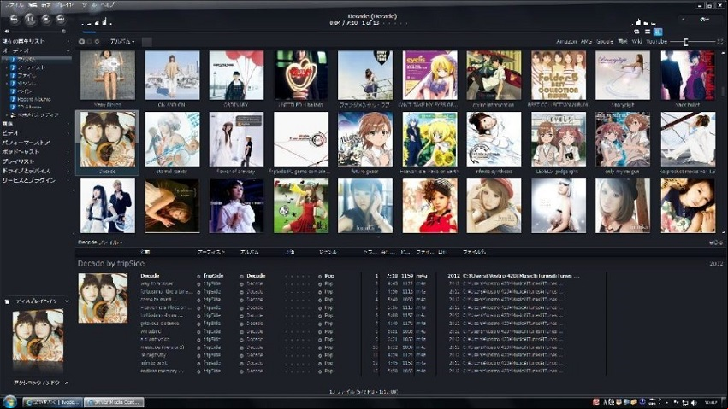The image size is (728, 409).
Task: Expand the ジャンル tree node arrow
Action: [x=7, y=84]
